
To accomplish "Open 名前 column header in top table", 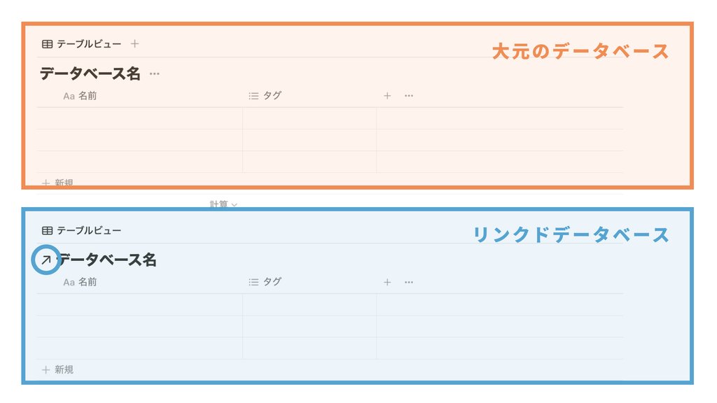I will click(x=80, y=95).
